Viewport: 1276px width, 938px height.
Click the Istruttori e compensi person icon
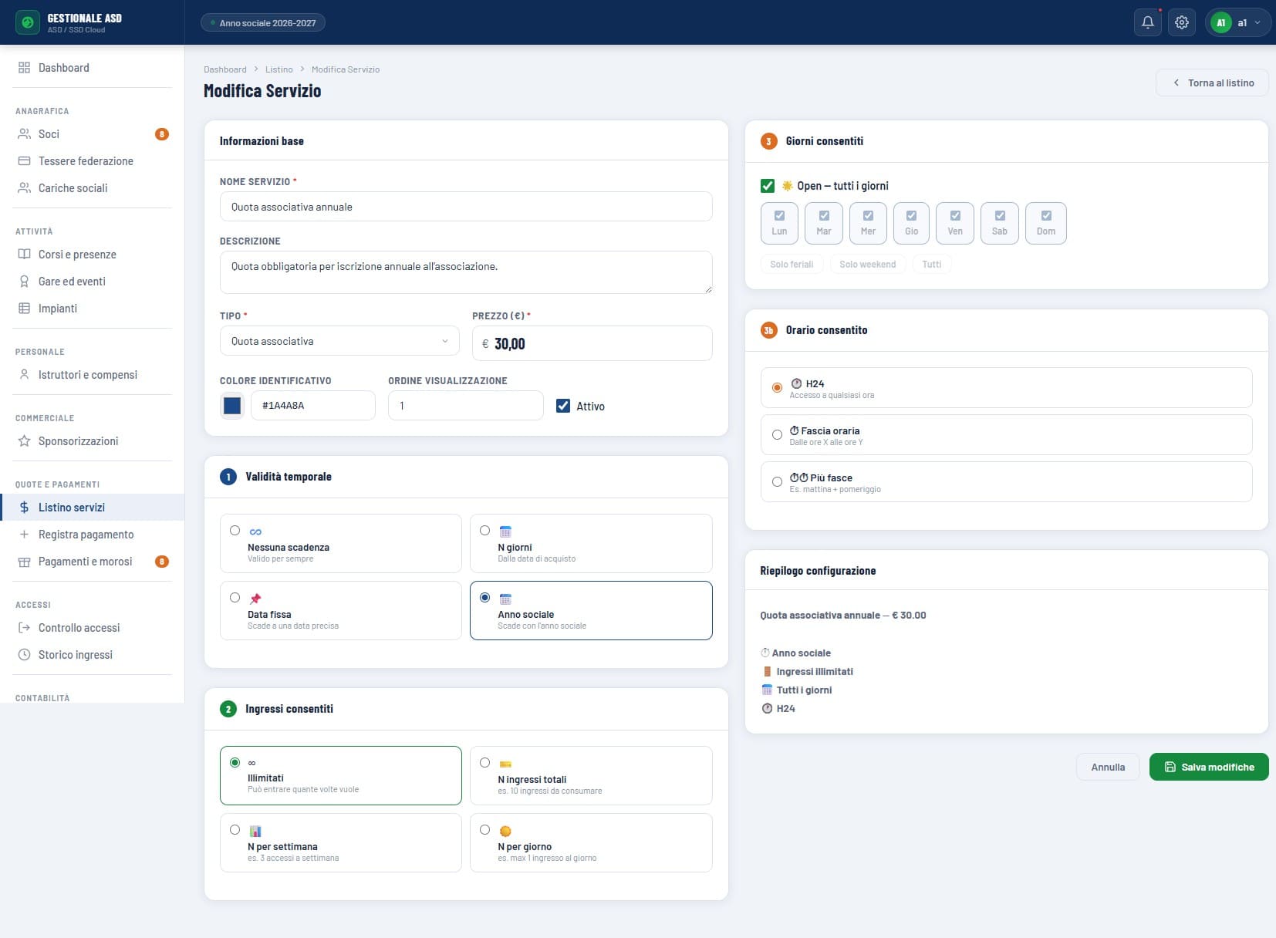[x=24, y=375]
